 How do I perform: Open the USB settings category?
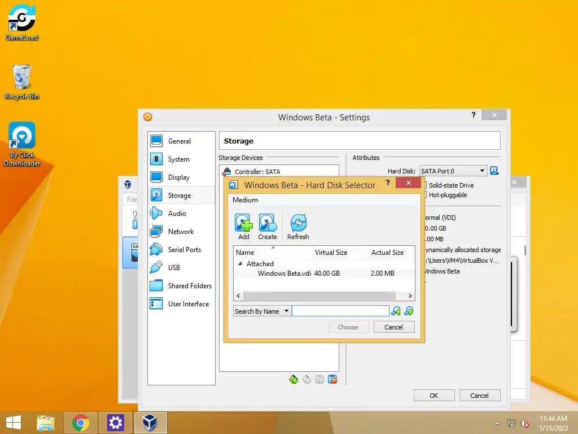181,267
